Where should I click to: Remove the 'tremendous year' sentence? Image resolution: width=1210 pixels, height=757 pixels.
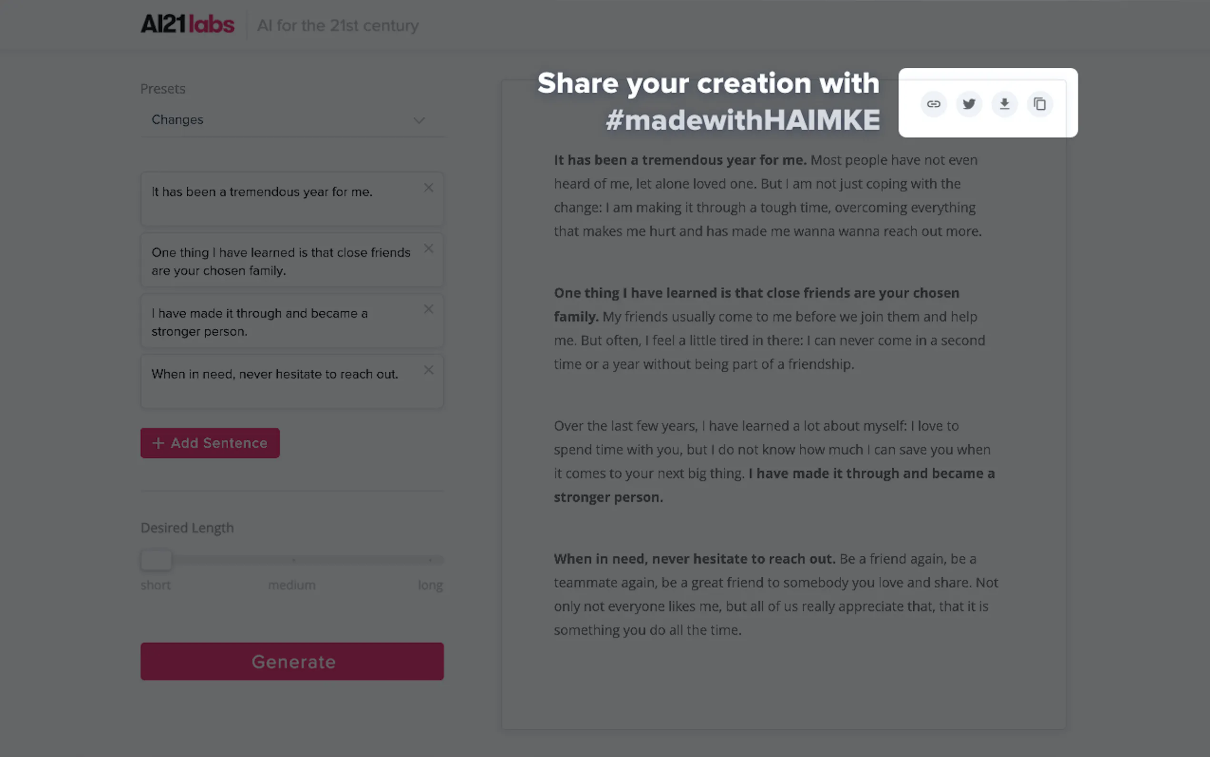pos(429,188)
